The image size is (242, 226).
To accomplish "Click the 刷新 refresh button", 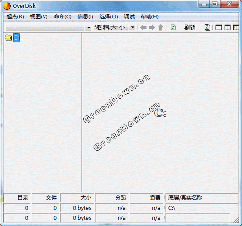I will tap(190, 27).
